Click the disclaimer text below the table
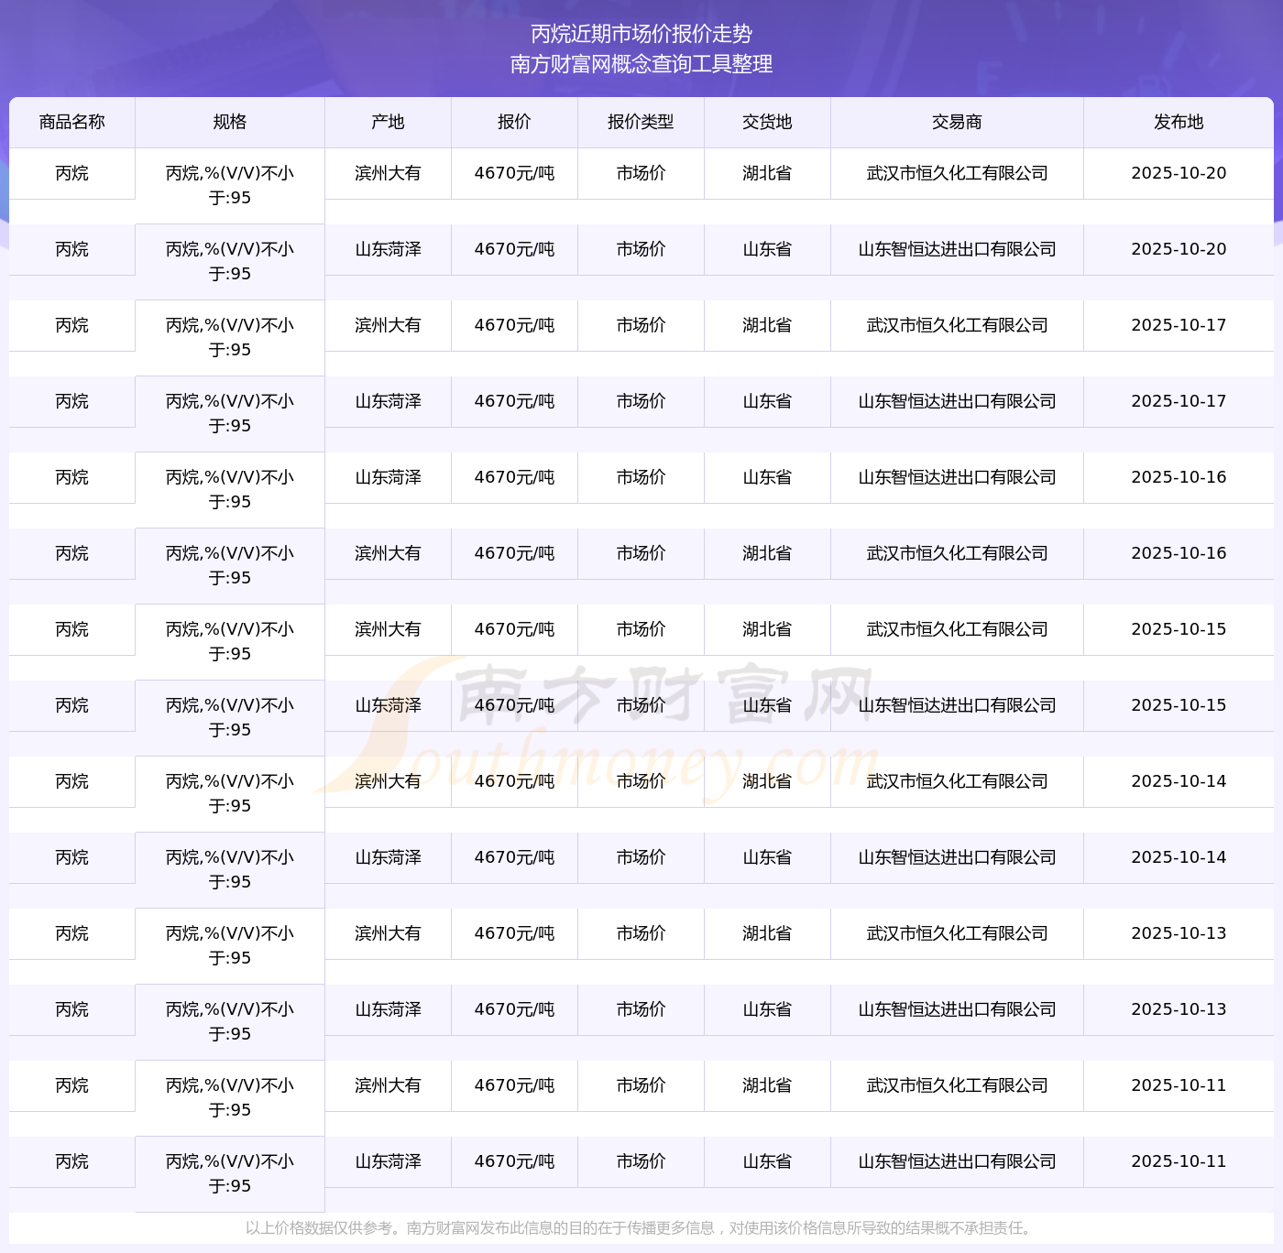Screen dimensions: 1283x1253 [641, 1227]
